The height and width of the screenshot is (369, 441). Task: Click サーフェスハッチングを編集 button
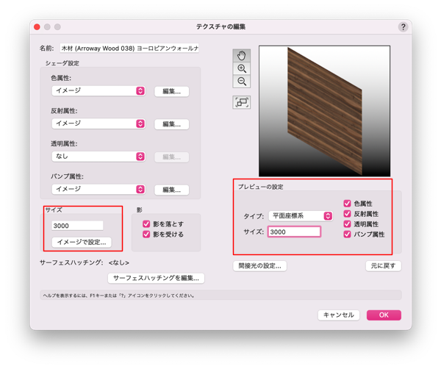pos(156,278)
